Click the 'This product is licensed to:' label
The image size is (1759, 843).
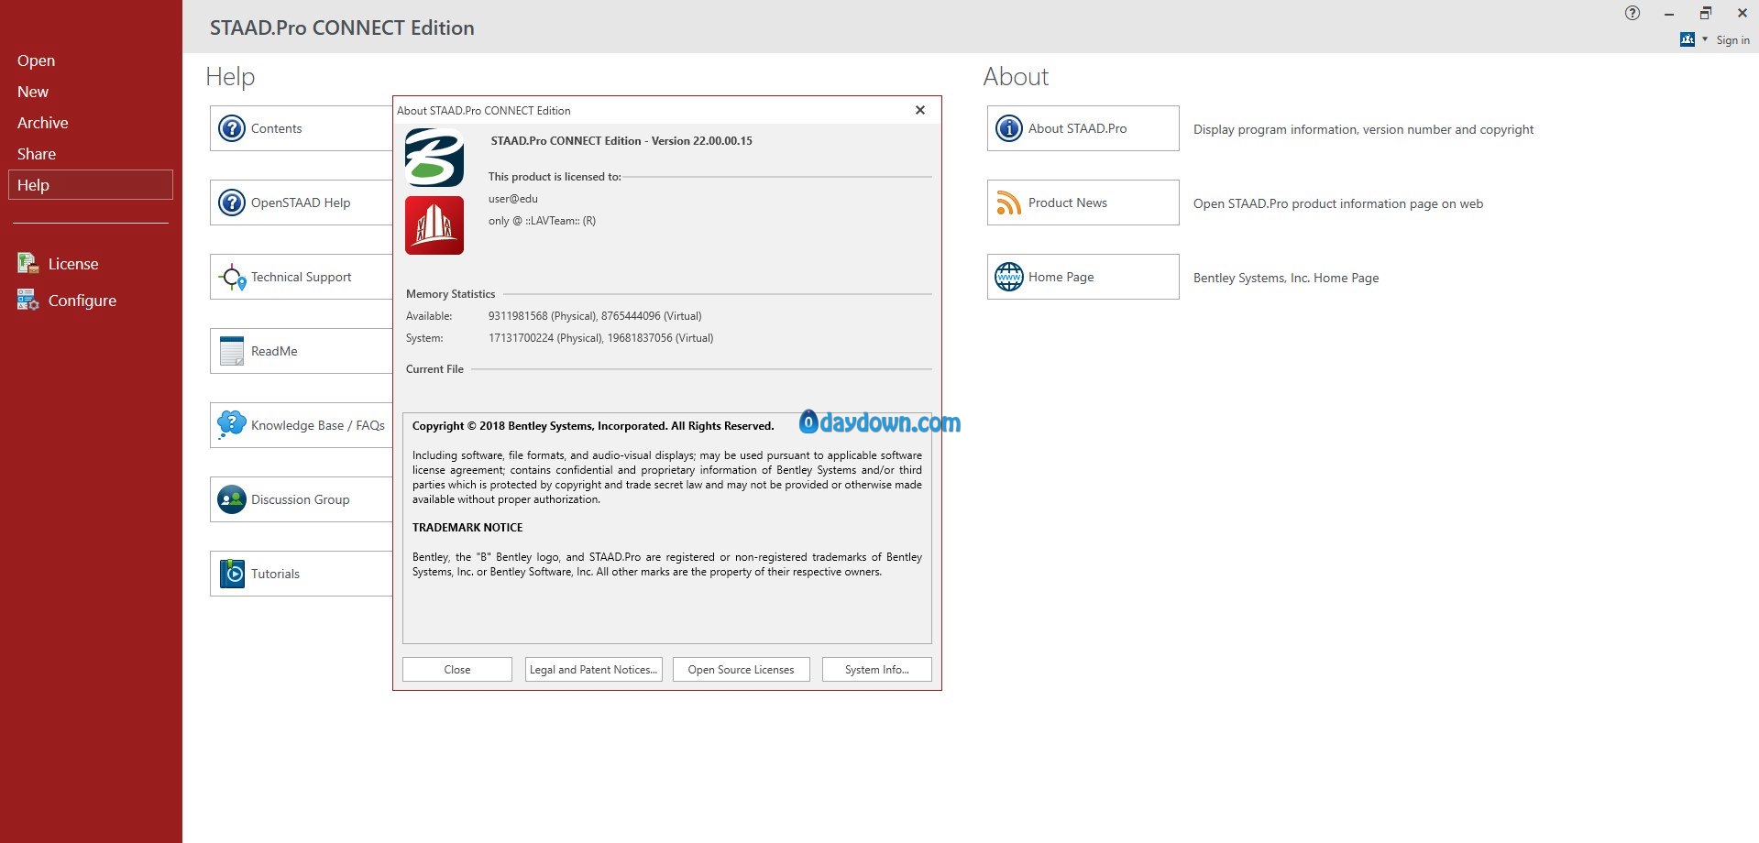pos(555,177)
